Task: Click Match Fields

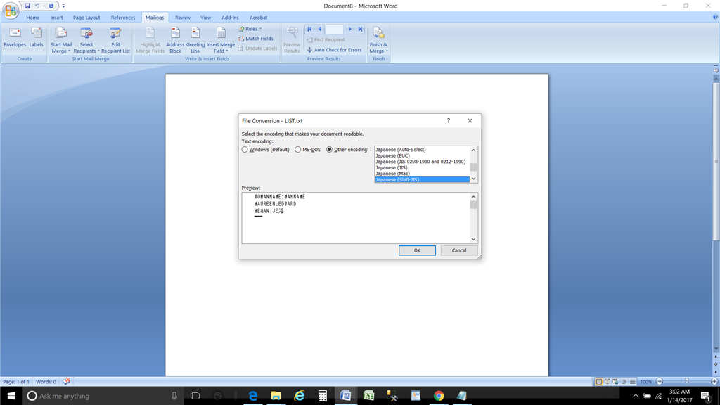Action: [x=256, y=39]
